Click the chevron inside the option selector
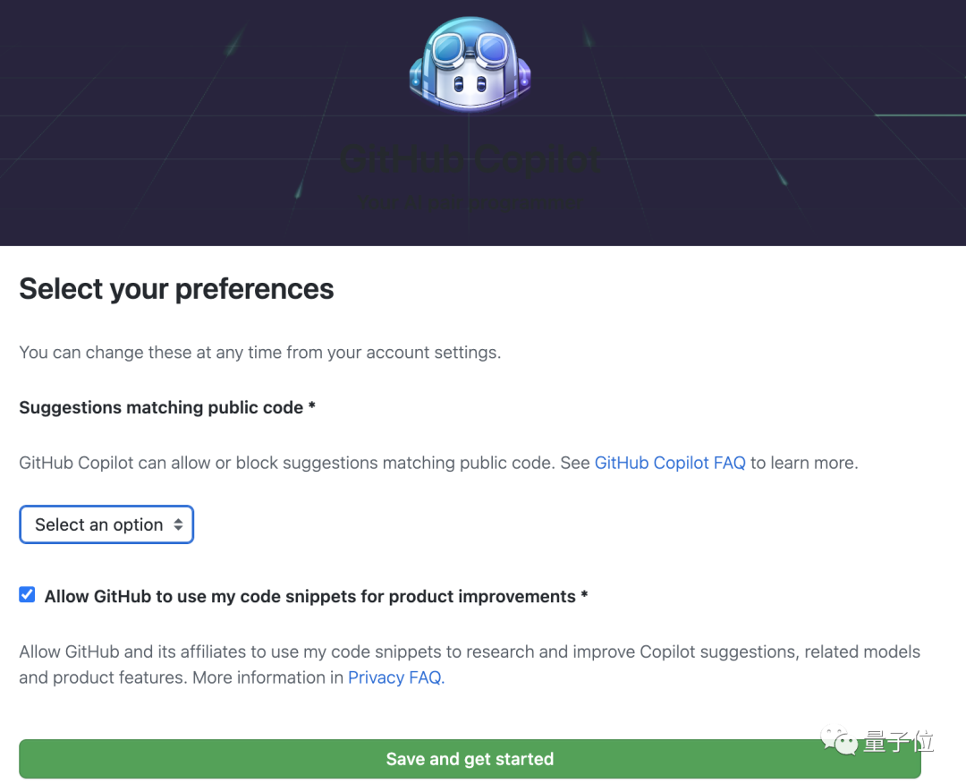Viewport: 966px width, 784px height. (178, 524)
